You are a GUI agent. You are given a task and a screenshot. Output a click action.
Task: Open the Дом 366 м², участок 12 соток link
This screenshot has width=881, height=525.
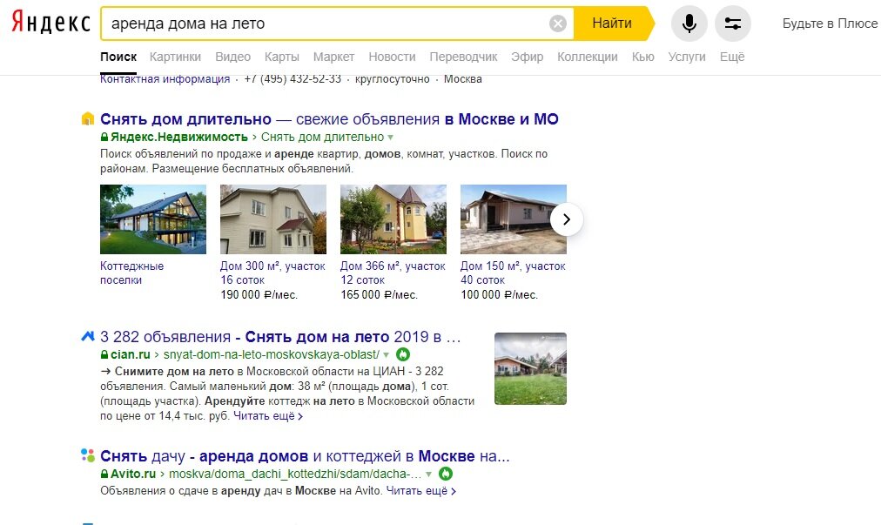(393, 273)
